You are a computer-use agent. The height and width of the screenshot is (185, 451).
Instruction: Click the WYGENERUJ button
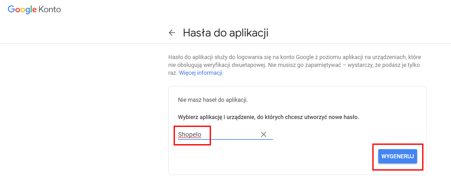click(x=398, y=156)
